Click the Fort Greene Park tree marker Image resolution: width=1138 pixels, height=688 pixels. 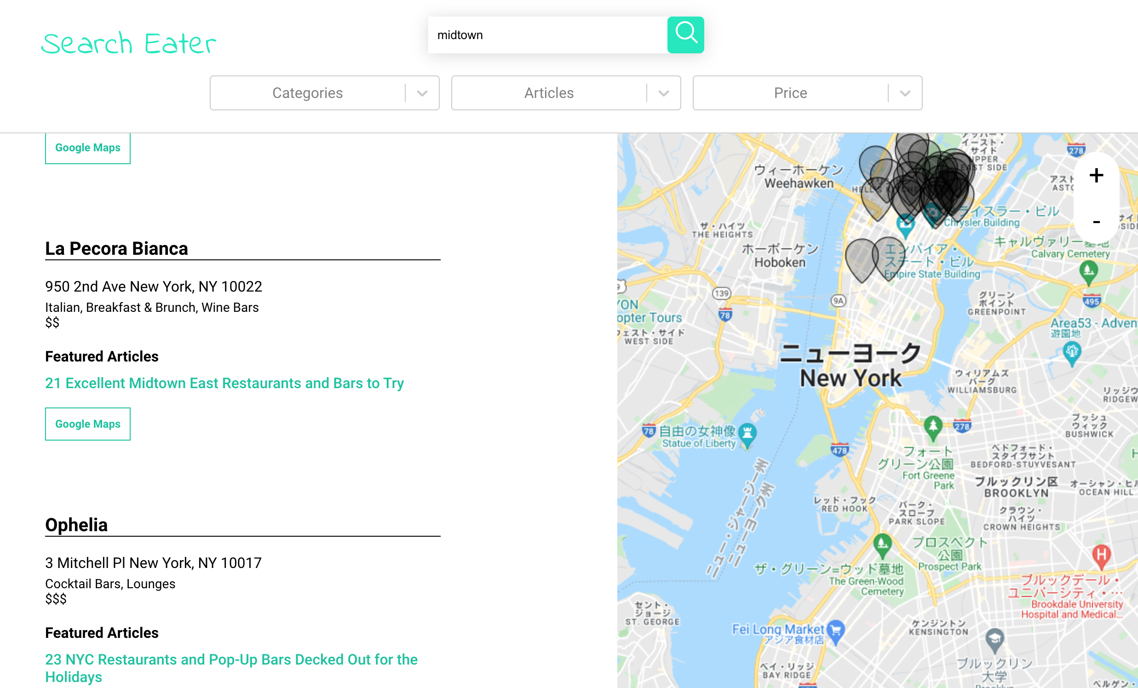click(x=933, y=427)
